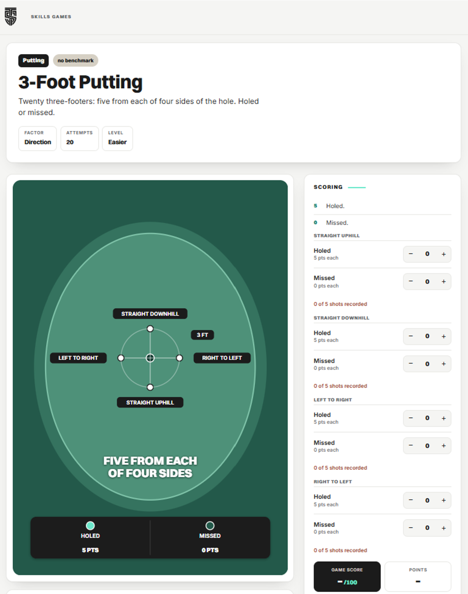Increase Straight Uphill Missed count
Screen dimensions: 468x594
[x=443, y=281]
